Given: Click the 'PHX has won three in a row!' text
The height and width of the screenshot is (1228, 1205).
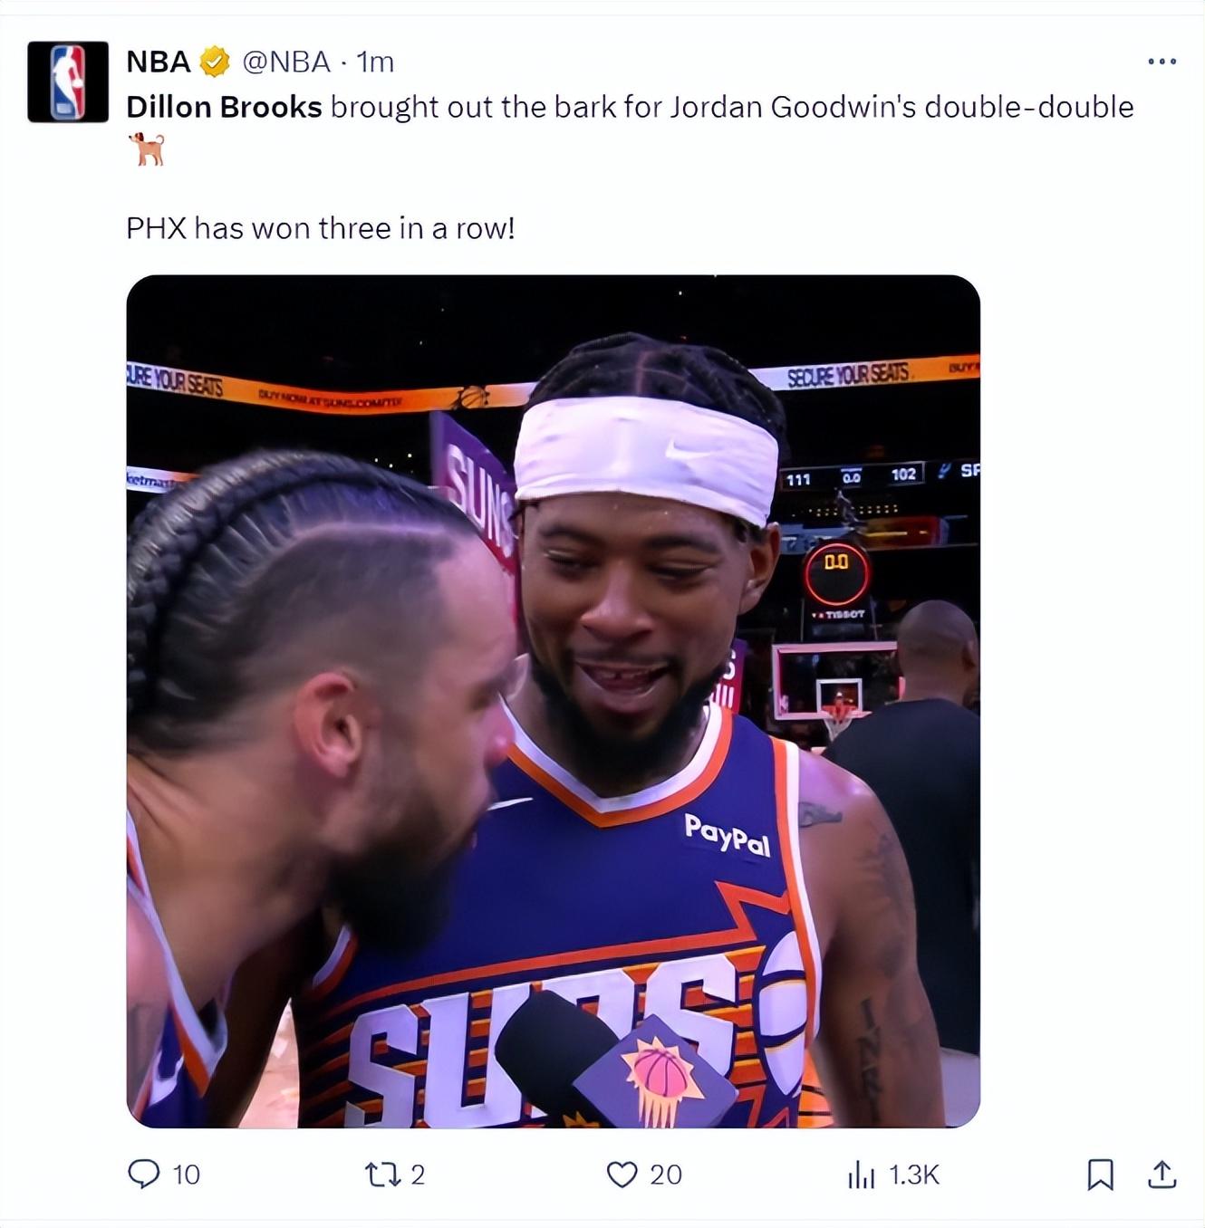Looking at the screenshot, I should pos(321,228).
